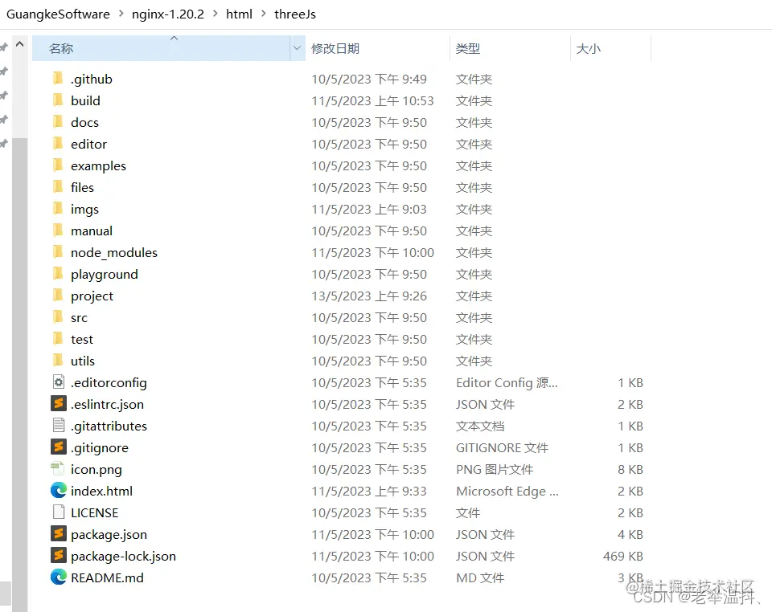The width and height of the screenshot is (772, 612).
Task: Select the imgs folder icon
Action: (58, 209)
